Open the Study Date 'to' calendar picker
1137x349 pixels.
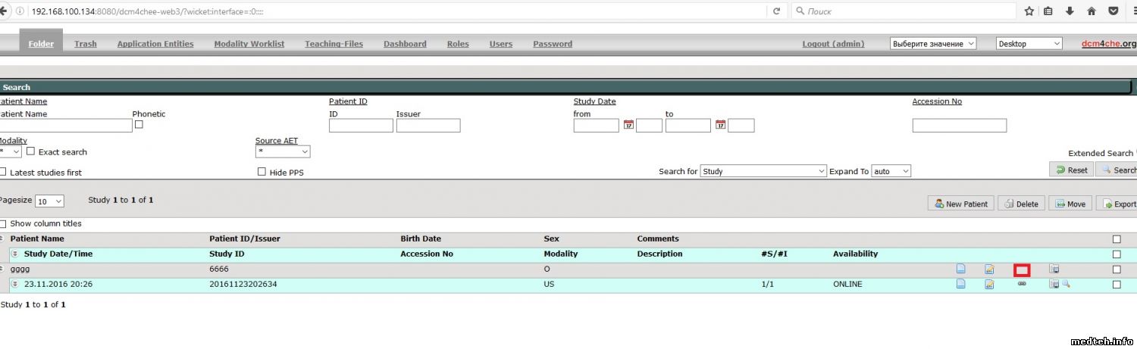click(720, 125)
